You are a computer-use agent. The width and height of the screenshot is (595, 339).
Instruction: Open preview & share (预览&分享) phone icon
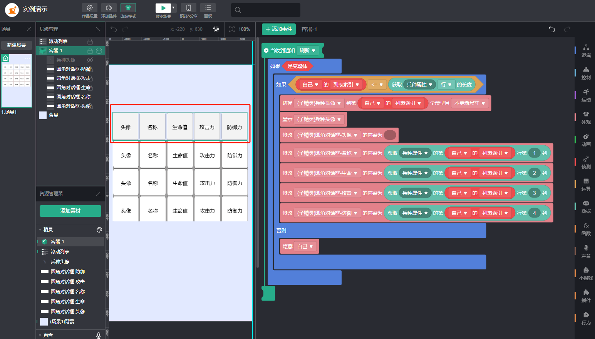(x=189, y=8)
